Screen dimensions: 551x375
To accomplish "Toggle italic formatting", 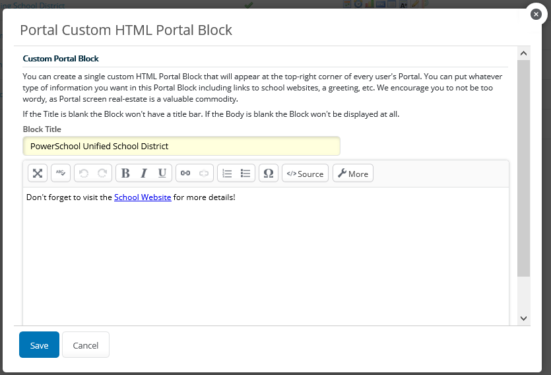I will (x=144, y=173).
